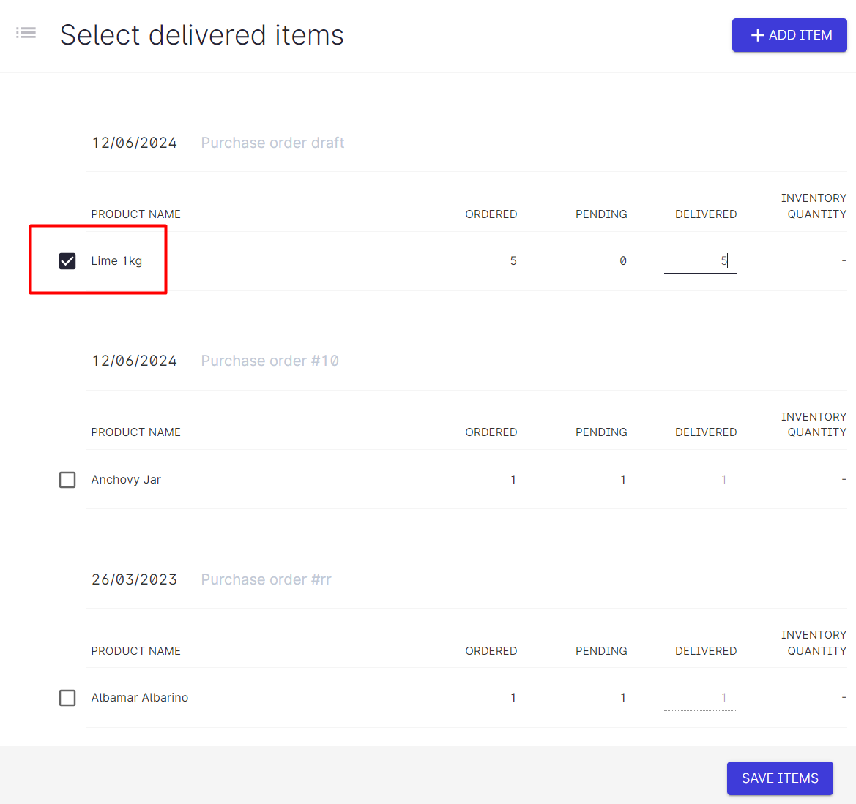Select the Albamar Albarino product name

[x=139, y=697]
